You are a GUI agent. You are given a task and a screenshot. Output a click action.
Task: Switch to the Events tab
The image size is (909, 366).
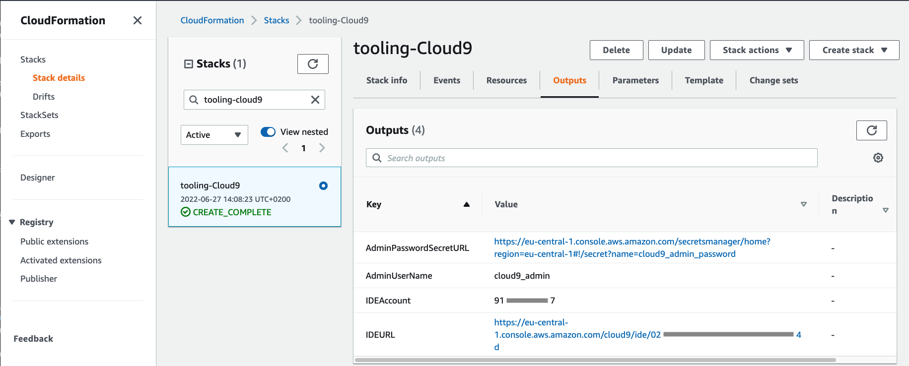tap(447, 80)
